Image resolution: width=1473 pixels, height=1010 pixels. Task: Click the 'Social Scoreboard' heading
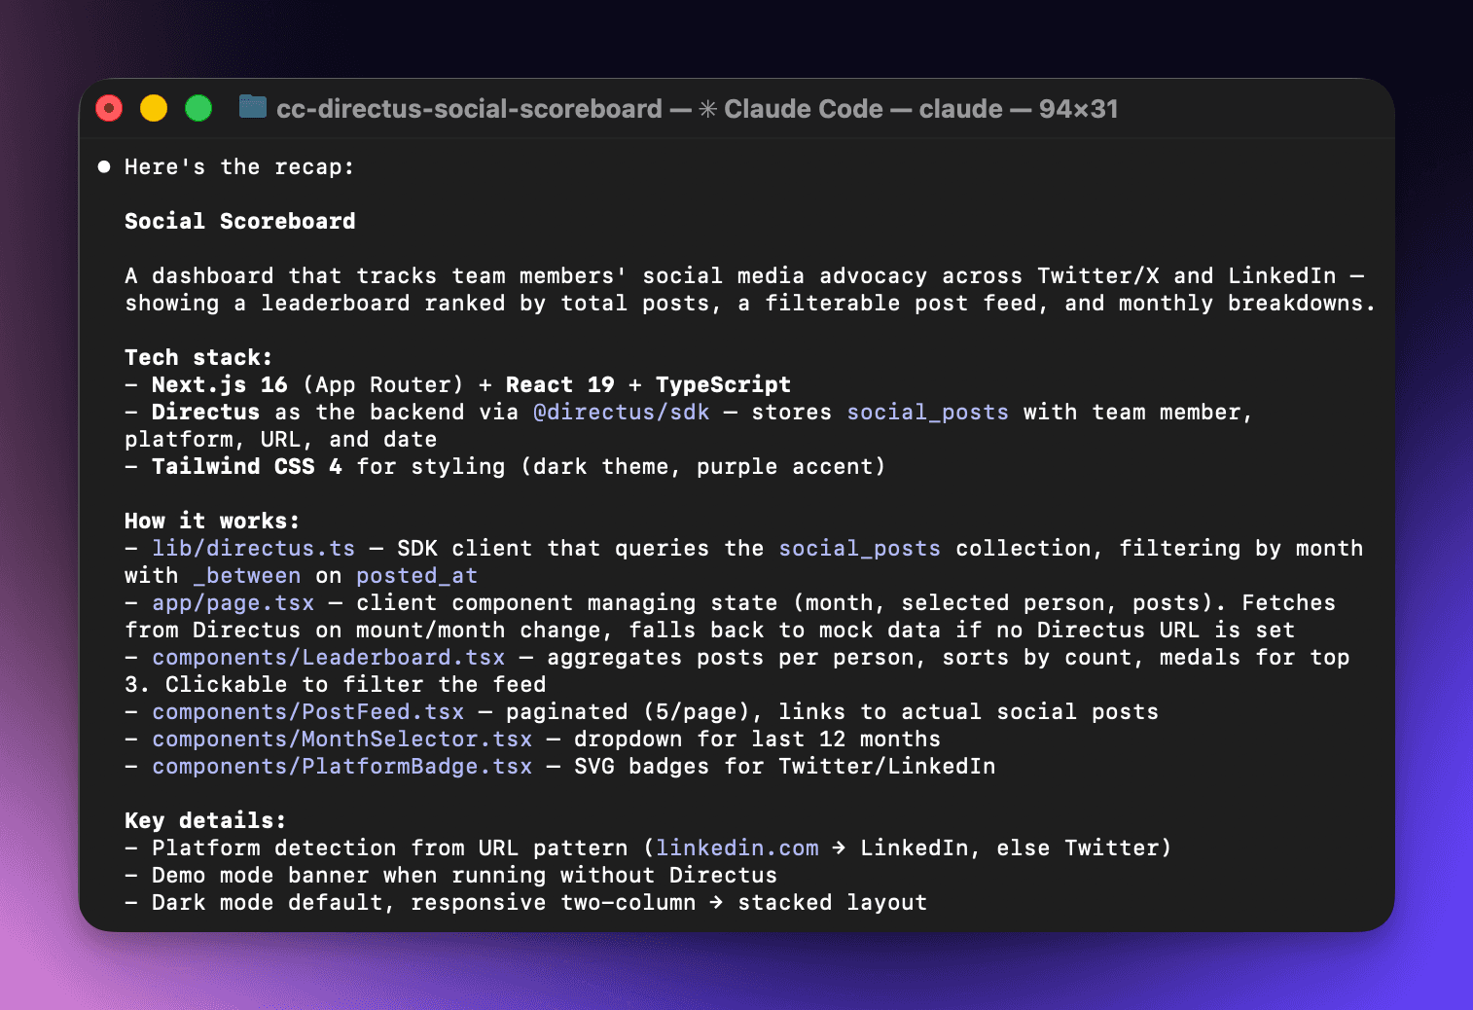(x=240, y=222)
